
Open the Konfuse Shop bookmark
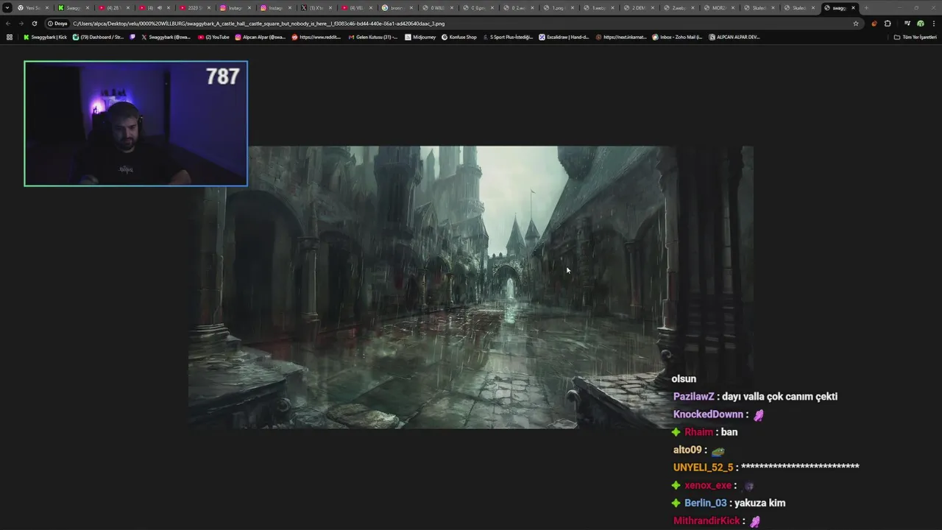coord(459,37)
